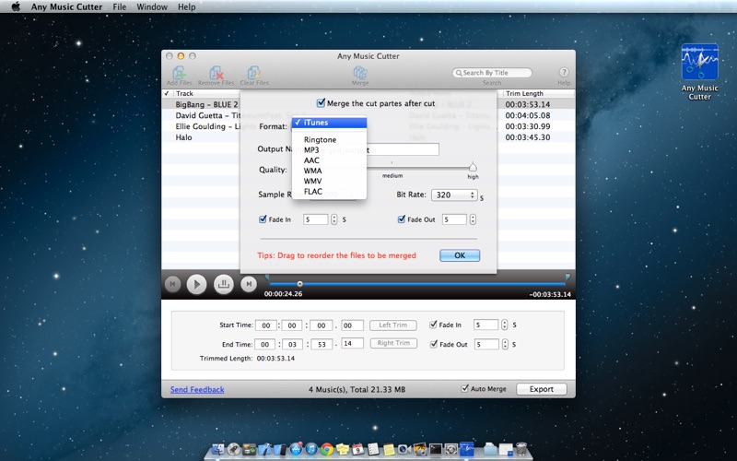Open iTunes from the dock
This screenshot has width=737, height=461.
[x=311, y=449]
